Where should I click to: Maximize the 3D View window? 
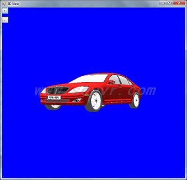click(x=170, y=3)
